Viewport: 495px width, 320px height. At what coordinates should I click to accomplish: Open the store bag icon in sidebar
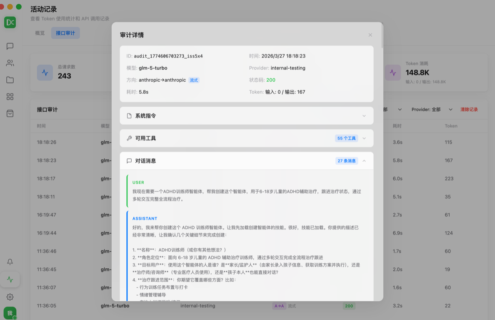click(x=10, y=113)
